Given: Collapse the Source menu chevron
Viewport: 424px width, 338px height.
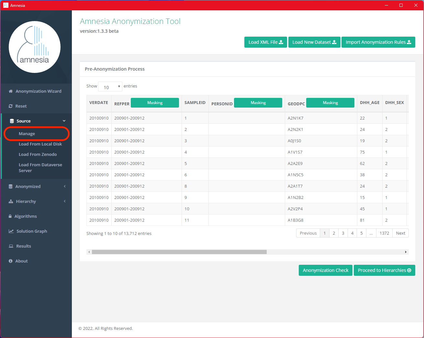Looking at the screenshot, I should [64, 121].
